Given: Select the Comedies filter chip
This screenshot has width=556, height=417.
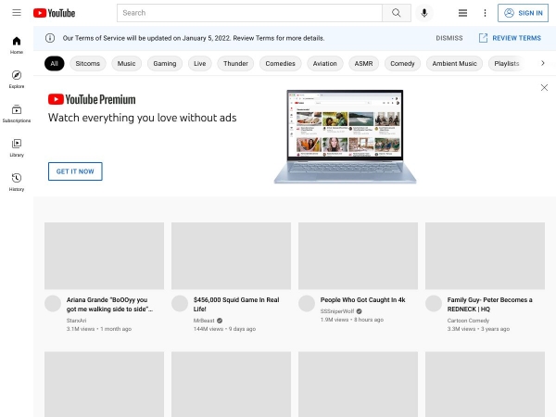Looking at the screenshot, I should 280,63.
